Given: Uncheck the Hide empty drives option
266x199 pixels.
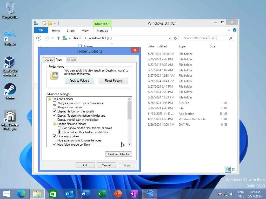Looking at the screenshot, I should coord(55,136).
